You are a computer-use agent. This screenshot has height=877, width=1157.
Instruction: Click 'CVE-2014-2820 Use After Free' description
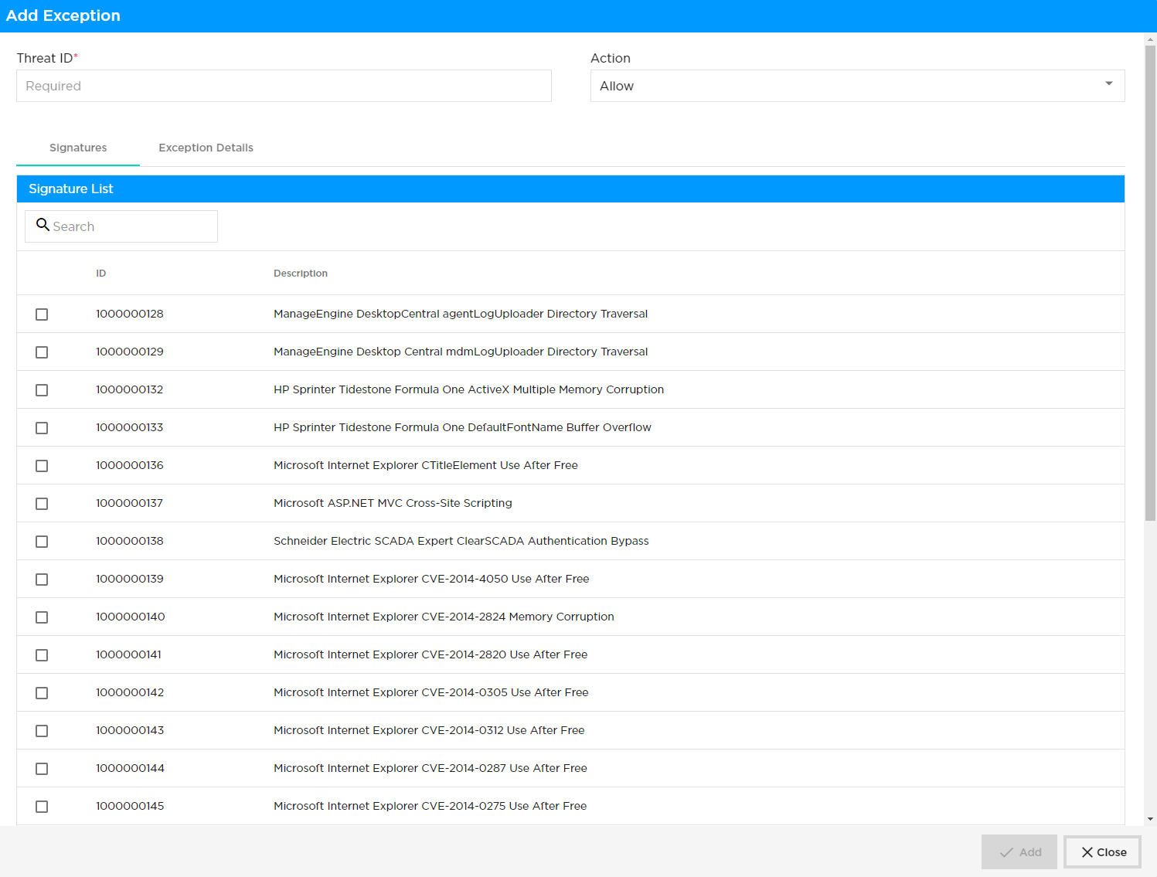click(430, 654)
